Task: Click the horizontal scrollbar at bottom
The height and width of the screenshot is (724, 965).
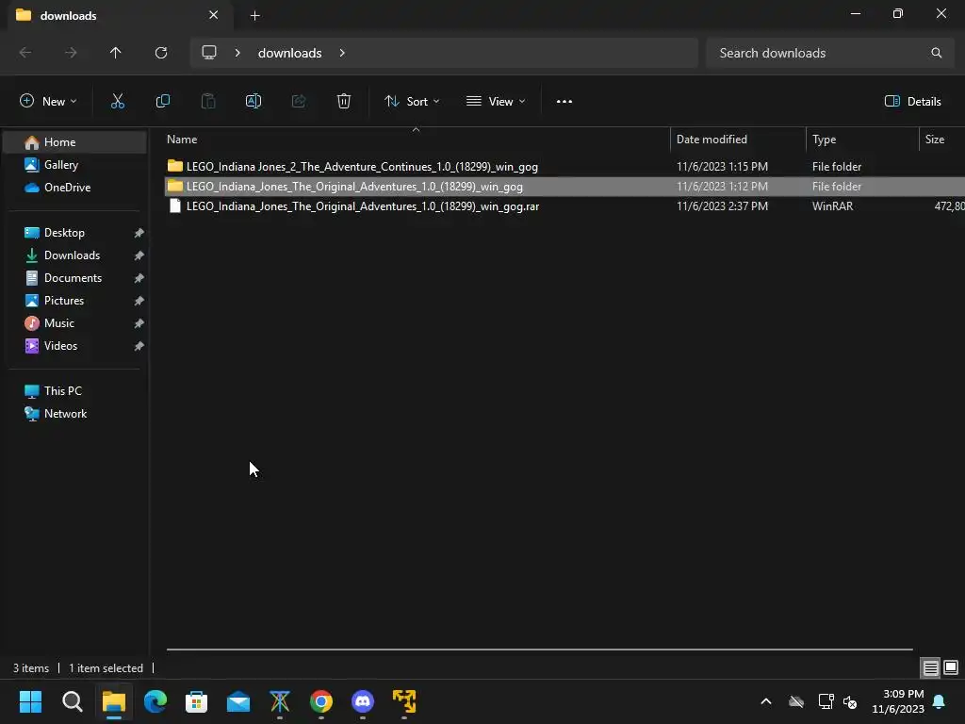Action: [x=539, y=649]
